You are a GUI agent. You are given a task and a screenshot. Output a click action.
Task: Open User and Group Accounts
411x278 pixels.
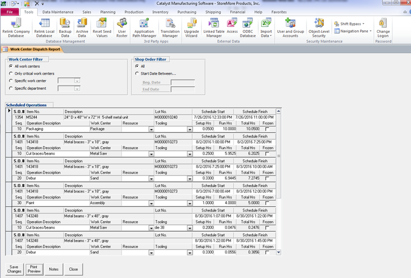(290, 28)
